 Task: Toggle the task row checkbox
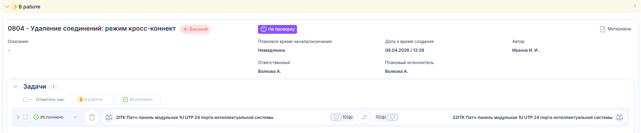(x=25, y=117)
